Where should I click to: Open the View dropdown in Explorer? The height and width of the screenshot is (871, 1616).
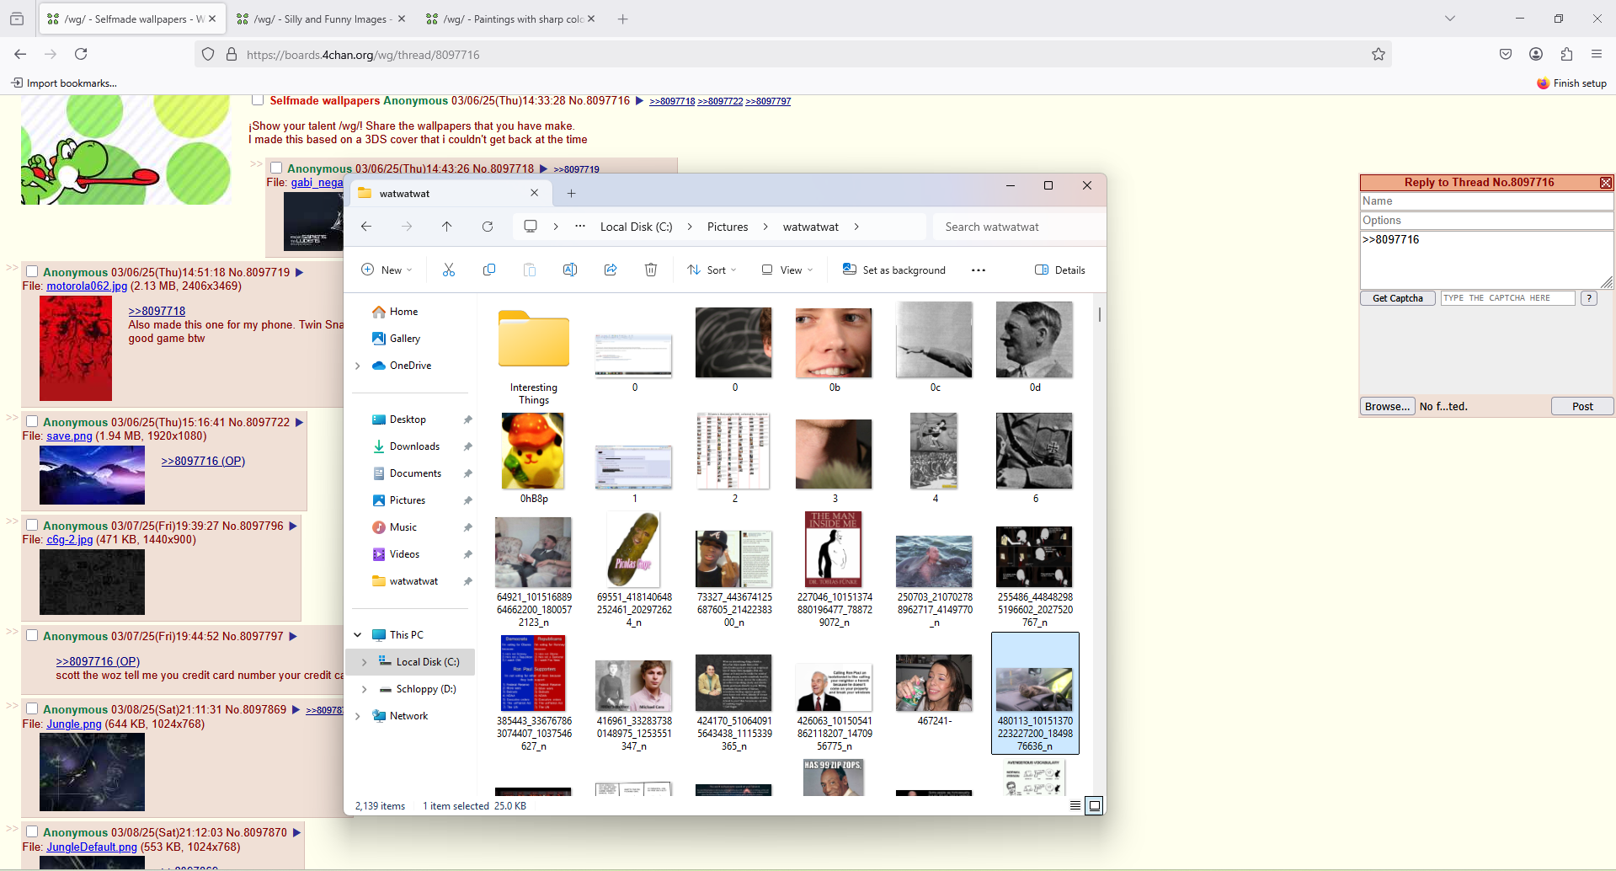[787, 270]
